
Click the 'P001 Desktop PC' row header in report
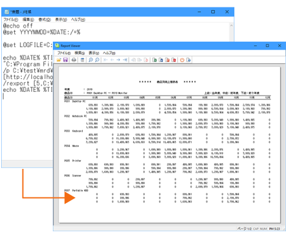click(x=75, y=101)
